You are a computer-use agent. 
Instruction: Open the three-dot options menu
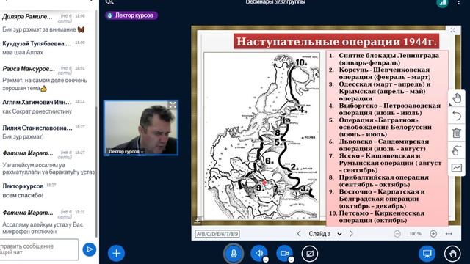click(458, 2)
